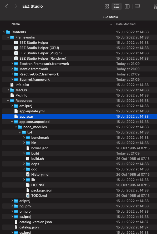Collapse the Contents folder
Image resolution: width=157 pixels, height=234 pixels.
[4, 32]
